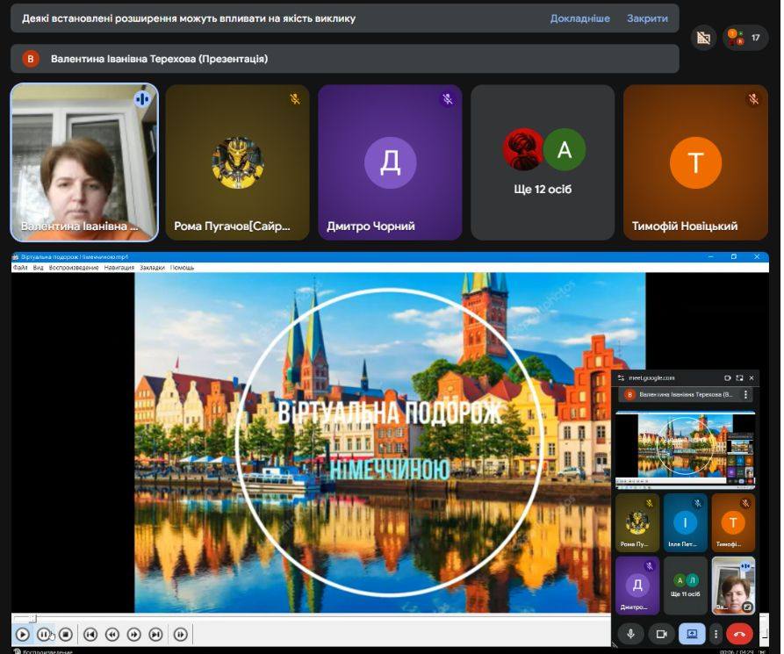This screenshot has height=654, width=784.
Task: Click expand icon in mini window header
Action: pyautogui.click(x=739, y=378)
